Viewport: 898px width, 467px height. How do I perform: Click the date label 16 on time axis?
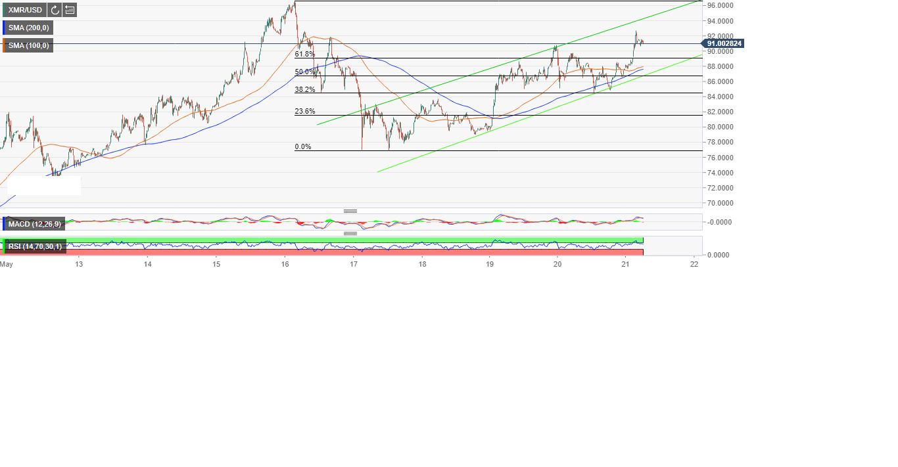(285, 264)
